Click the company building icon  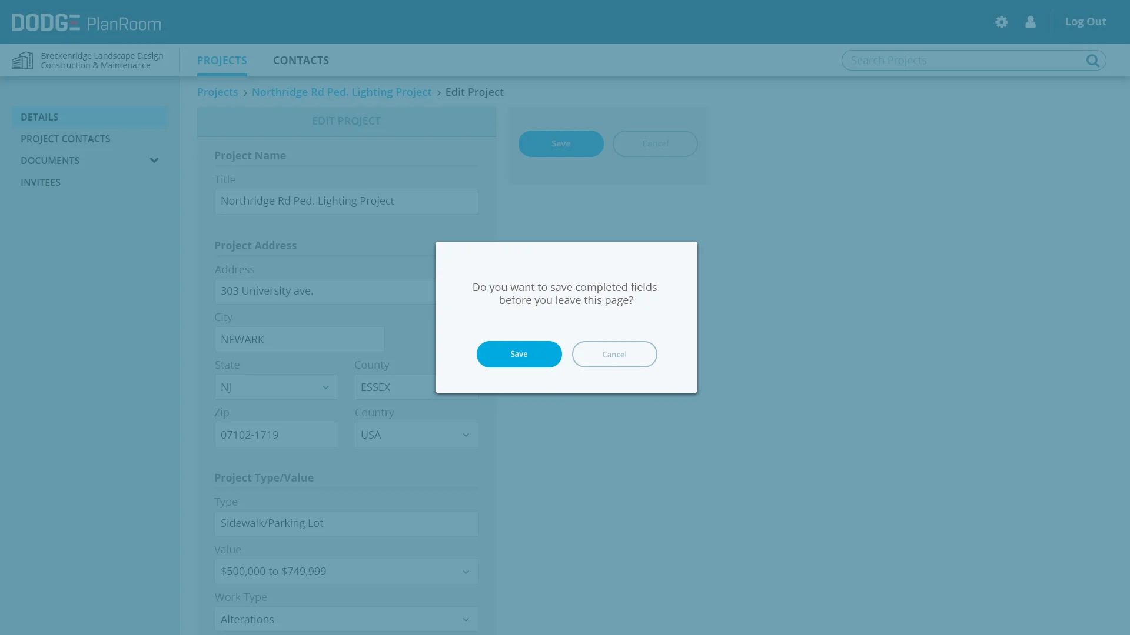pos(22,60)
